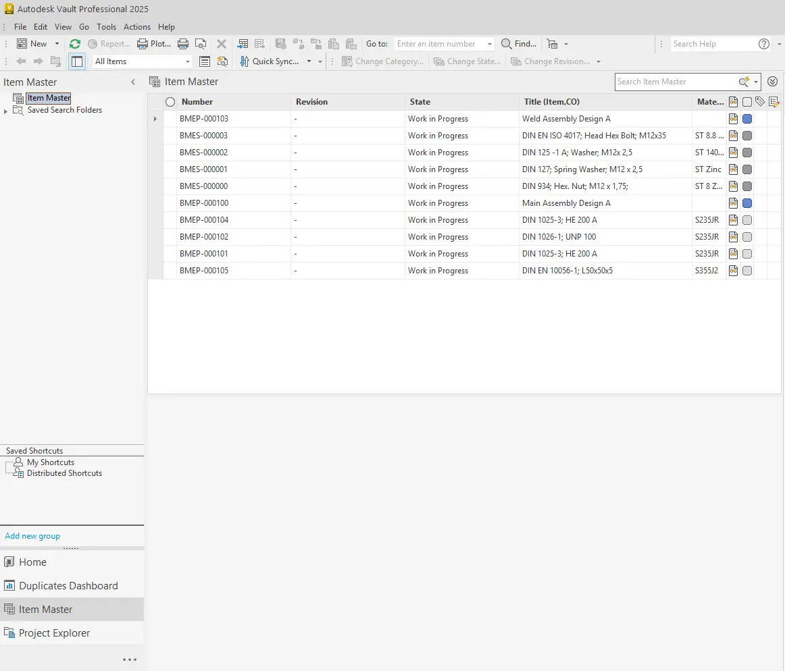Click the New item button
The image size is (785, 671).
pyautogui.click(x=32, y=44)
